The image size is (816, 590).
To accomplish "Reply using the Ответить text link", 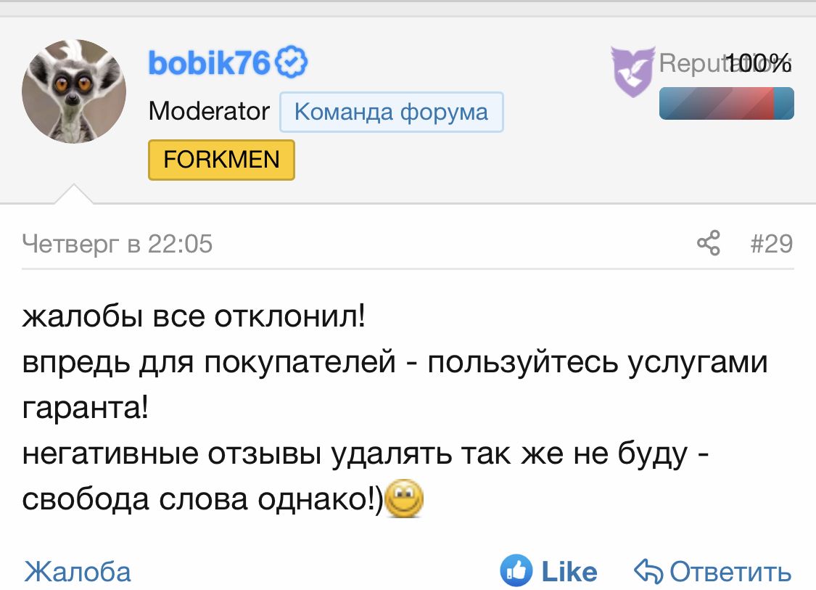I will [x=730, y=572].
